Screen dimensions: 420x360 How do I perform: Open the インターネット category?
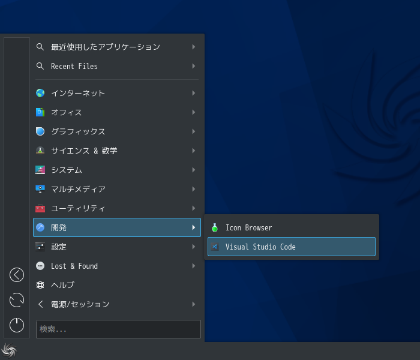point(117,93)
